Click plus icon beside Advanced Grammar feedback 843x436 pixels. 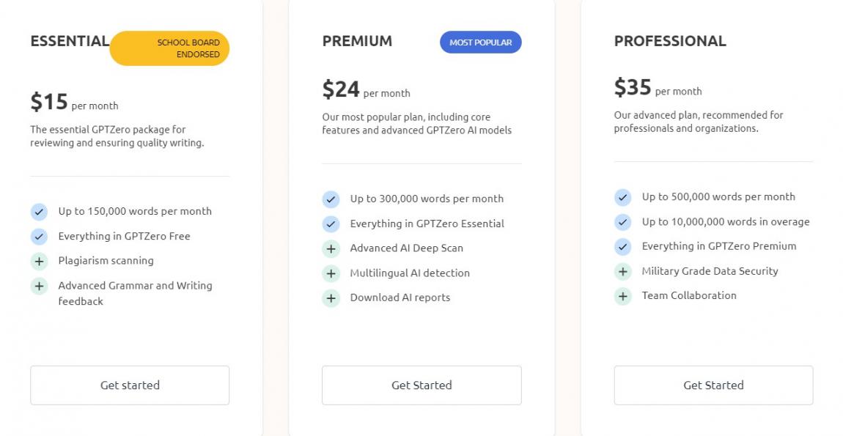(39, 286)
